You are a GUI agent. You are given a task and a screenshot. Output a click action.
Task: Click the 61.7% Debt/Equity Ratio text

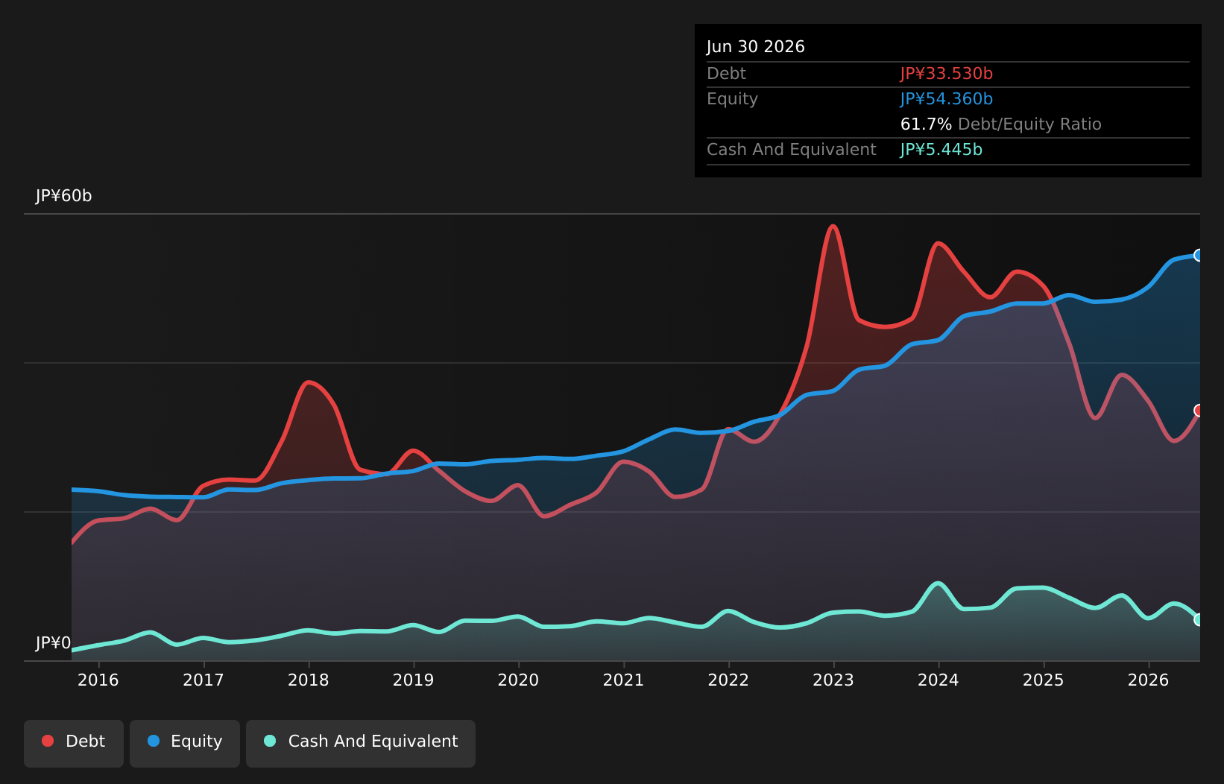click(x=1001, y=124)
